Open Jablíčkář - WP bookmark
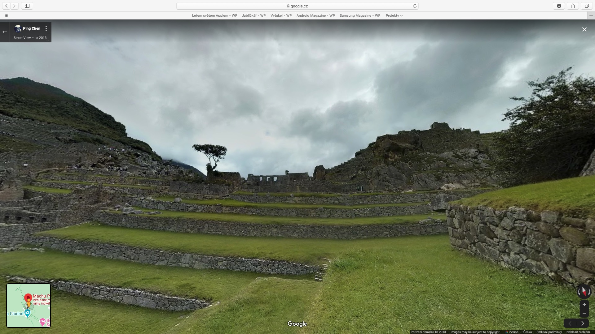Viewport: 595px width, 334px height. (254, 15)
